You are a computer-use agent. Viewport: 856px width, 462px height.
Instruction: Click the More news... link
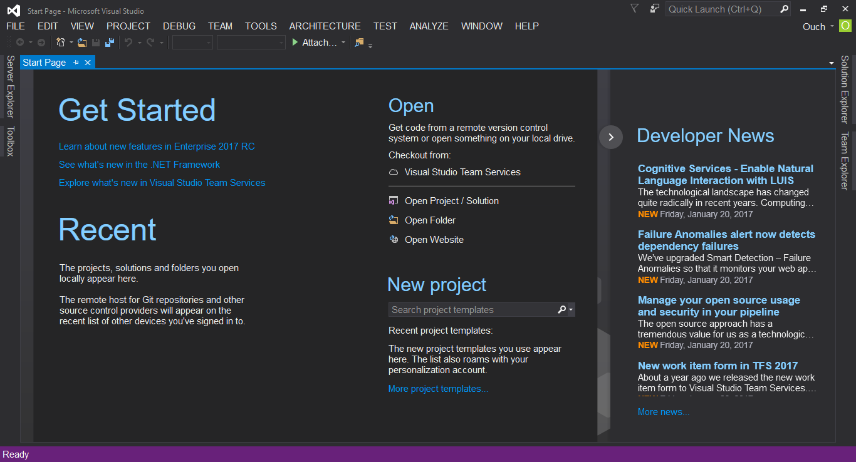click(x=664, y=412)
